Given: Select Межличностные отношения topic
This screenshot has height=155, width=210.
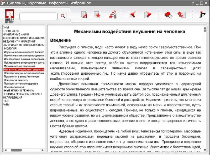Looking at the screenshot, I should pyautogui.click(x=20, y=66).
